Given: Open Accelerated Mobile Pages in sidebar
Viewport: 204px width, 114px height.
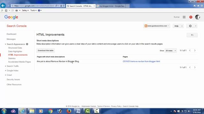Looking at the screenshot, I should coord(19,62).
